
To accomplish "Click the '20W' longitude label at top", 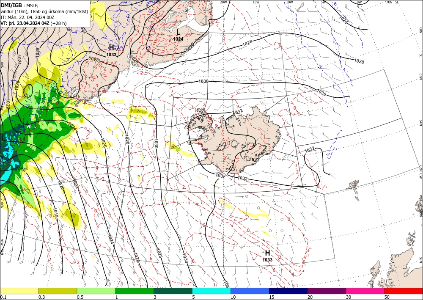I will coord(223,2).
